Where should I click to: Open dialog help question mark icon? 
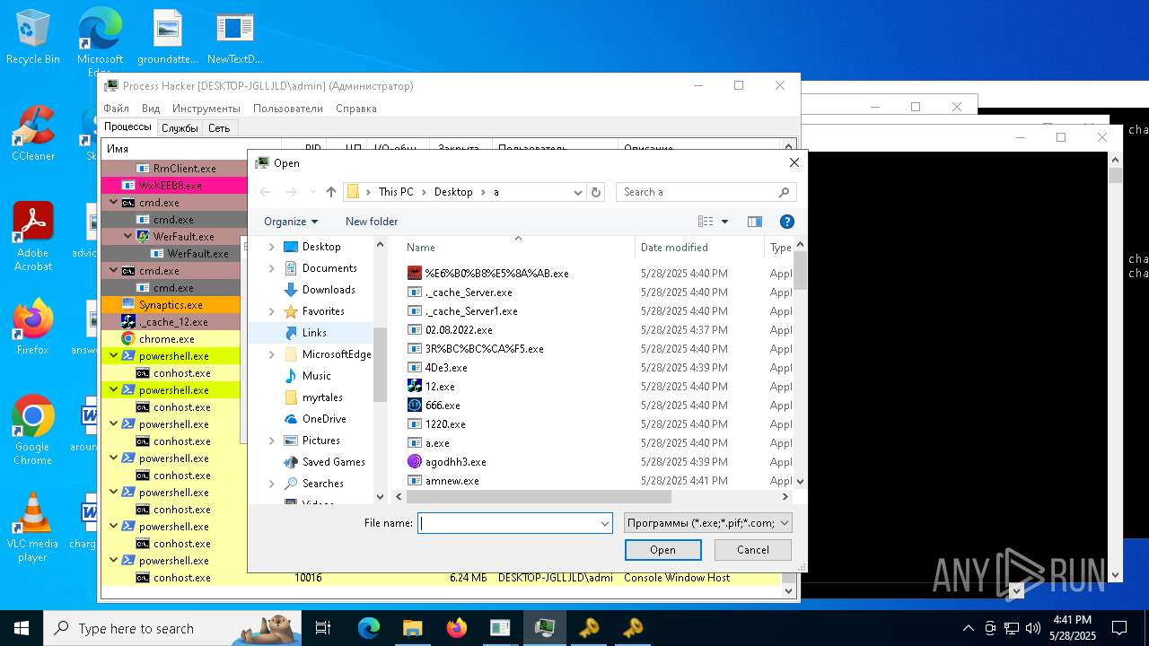point(786,222)
